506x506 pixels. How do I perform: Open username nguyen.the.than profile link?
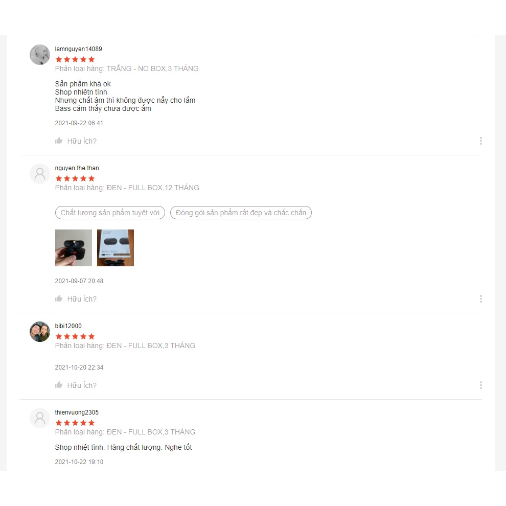click(77, 168)
